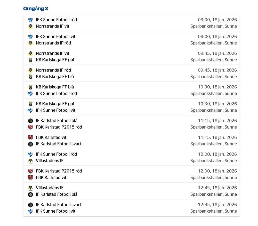Select IF Karlstad Fotboll blå in 12:45 match
The image size is (258, 226).
tap(57, 194)
